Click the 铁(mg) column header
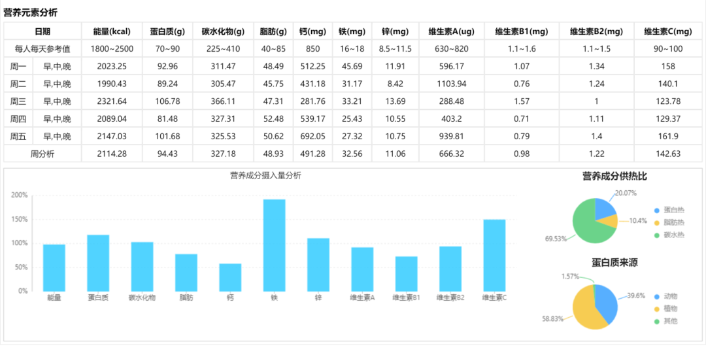The image size is (706, 357). coord(352,31)
